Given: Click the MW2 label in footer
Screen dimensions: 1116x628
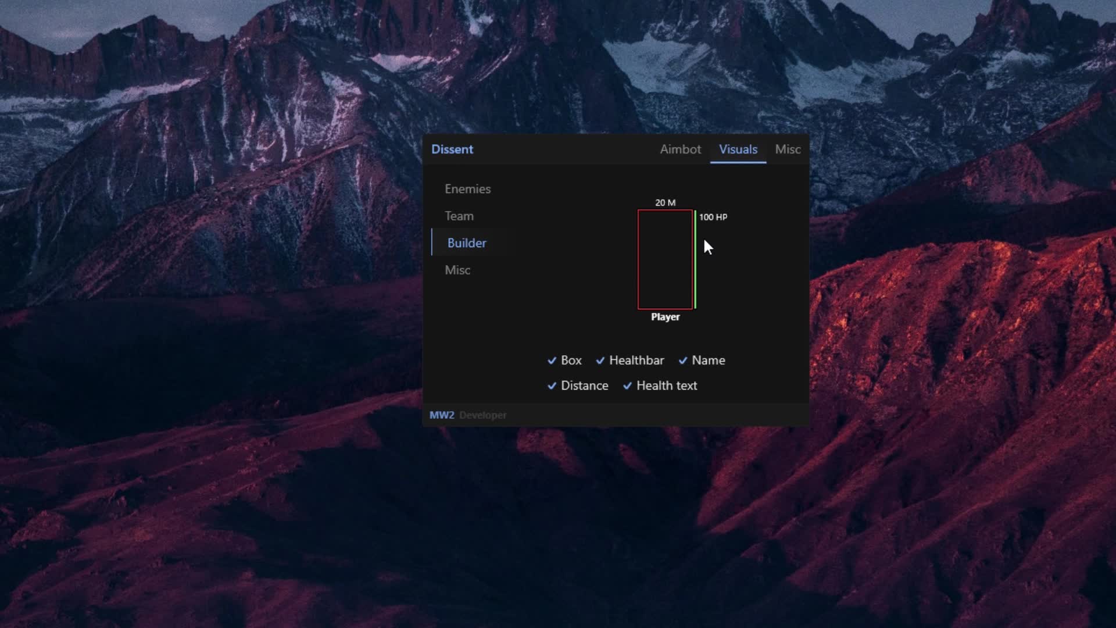Looking at the screenshot, I should pyautogui.click(x=441, y=415).
